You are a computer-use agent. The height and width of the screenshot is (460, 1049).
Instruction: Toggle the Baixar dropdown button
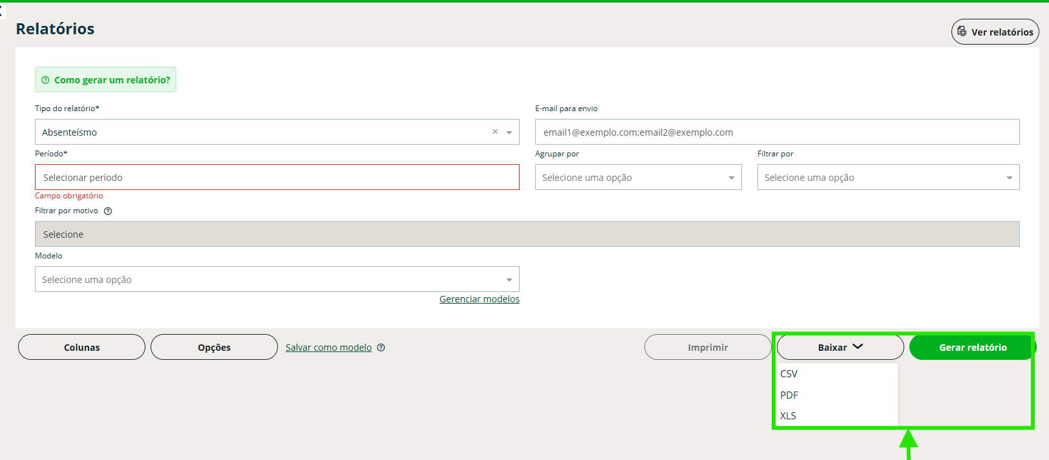click(840, 347)
